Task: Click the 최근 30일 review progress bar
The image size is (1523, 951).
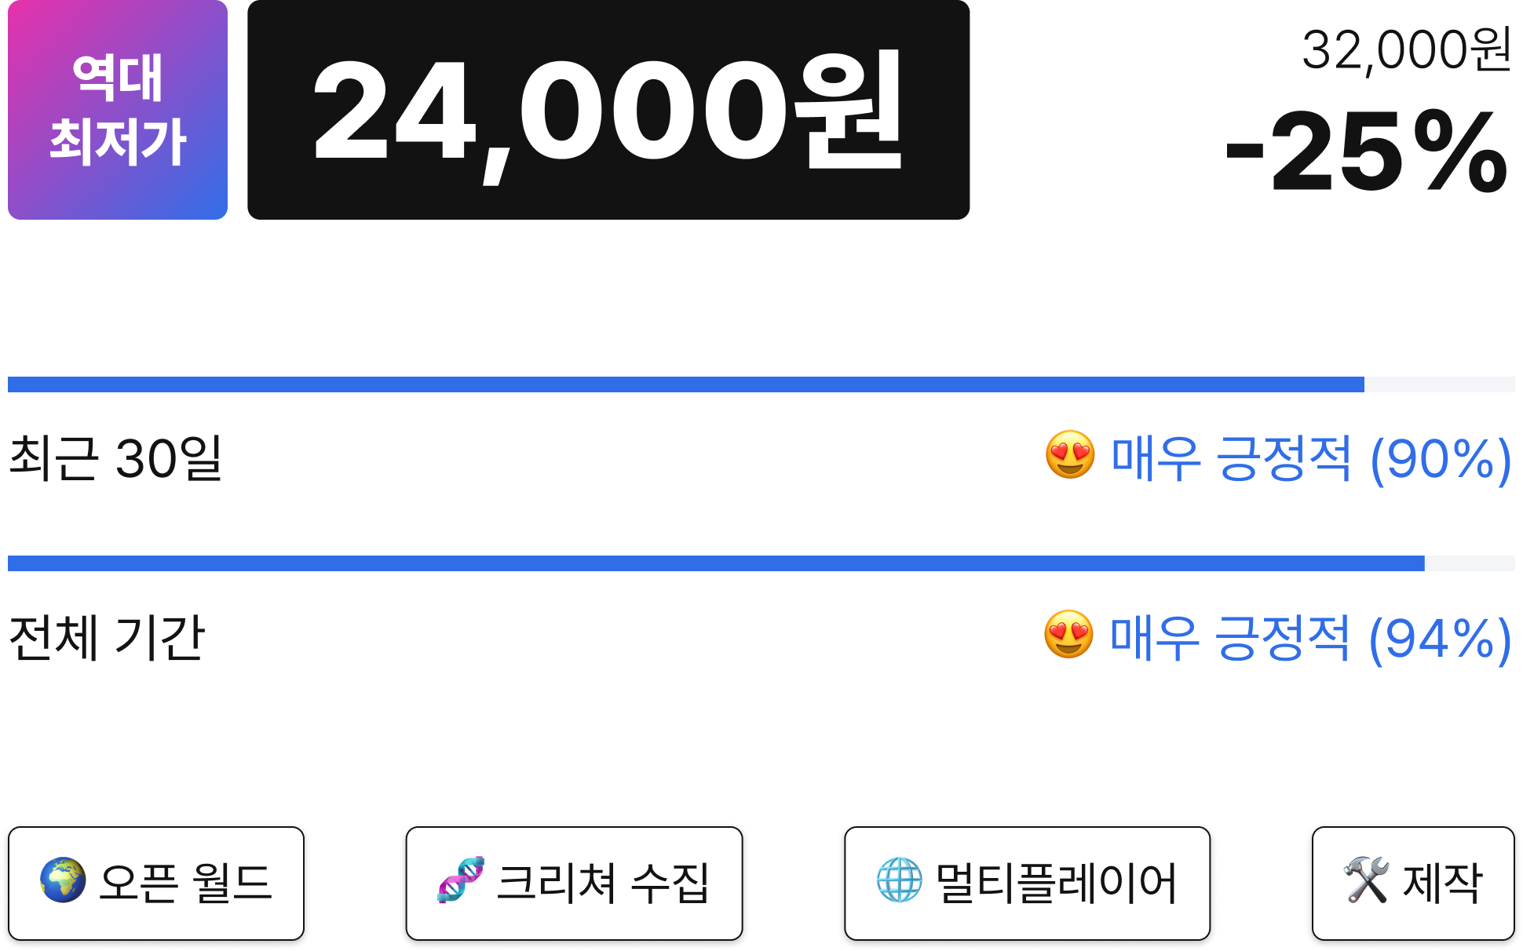Action: (x=761, y=384)
